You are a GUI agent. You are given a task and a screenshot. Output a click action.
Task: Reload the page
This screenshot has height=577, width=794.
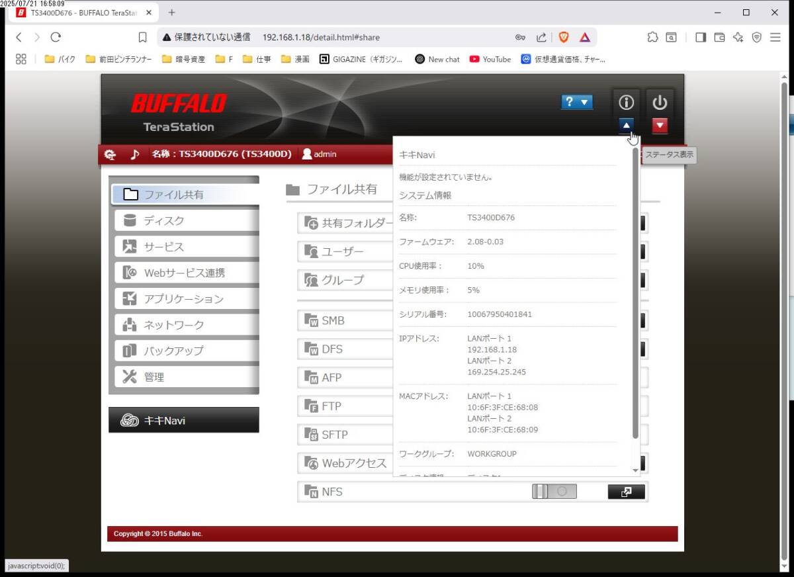pos(56,37)
